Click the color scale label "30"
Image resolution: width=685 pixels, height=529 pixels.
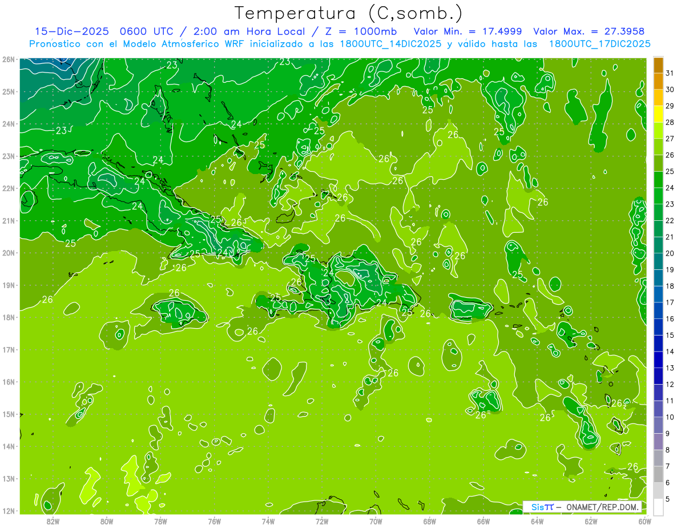pos(670,90)
